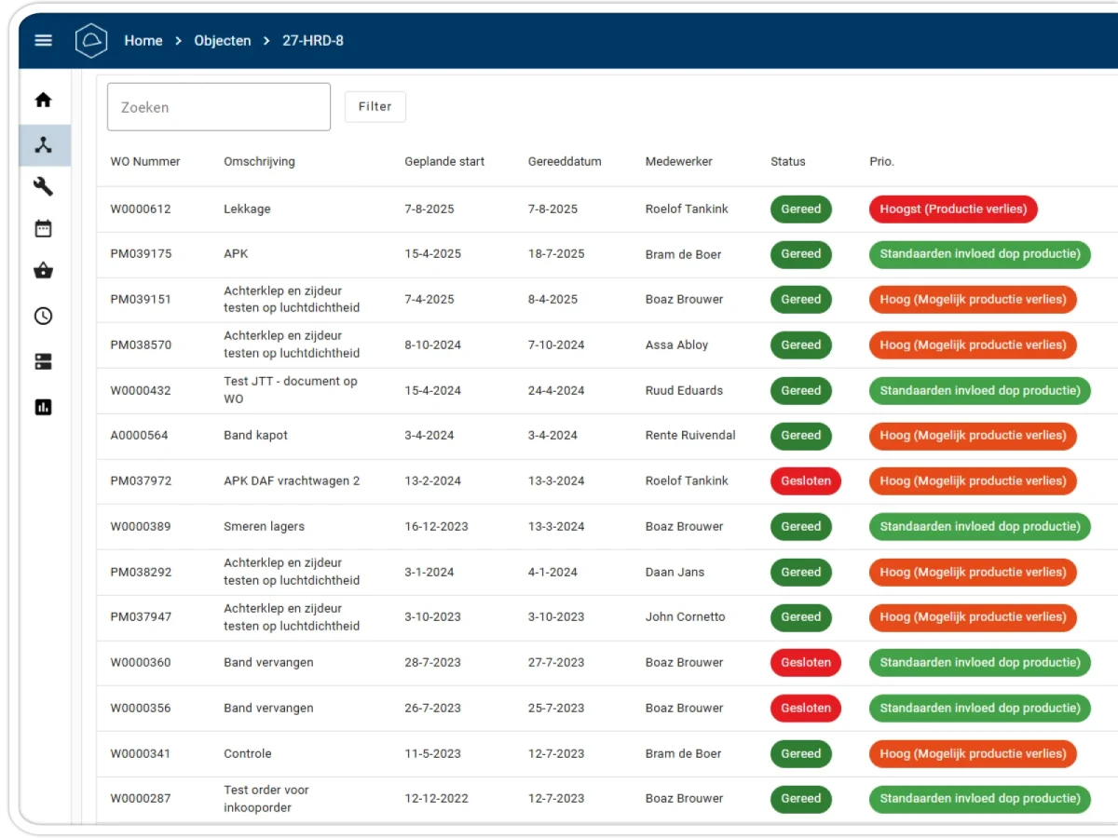Viewport: 1118px width, 838px height.
Task: Open the hamburger menu
Action: click(x=43, y=41)
